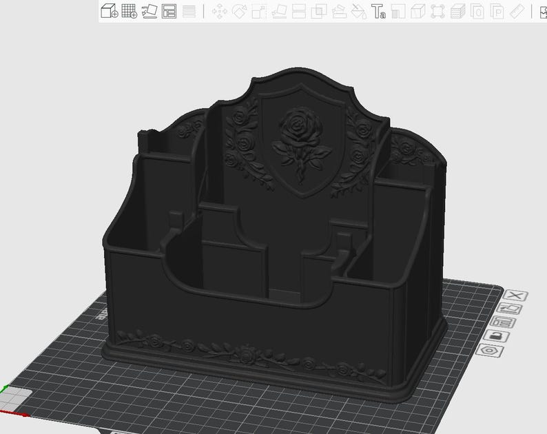Screen dimensions: 547x434
Task: Click the toolbar icon labeled P
Action: pyautogui.click(x=497, y=12)
